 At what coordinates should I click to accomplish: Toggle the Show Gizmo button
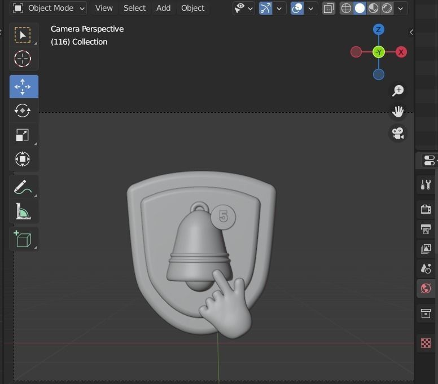[265, 8]
